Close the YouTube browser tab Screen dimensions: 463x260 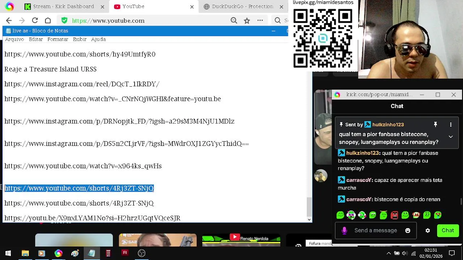click(192, 6)
